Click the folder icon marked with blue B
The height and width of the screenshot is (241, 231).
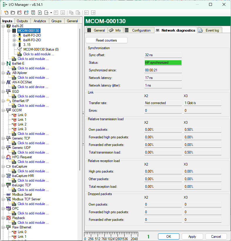[26, 13]
